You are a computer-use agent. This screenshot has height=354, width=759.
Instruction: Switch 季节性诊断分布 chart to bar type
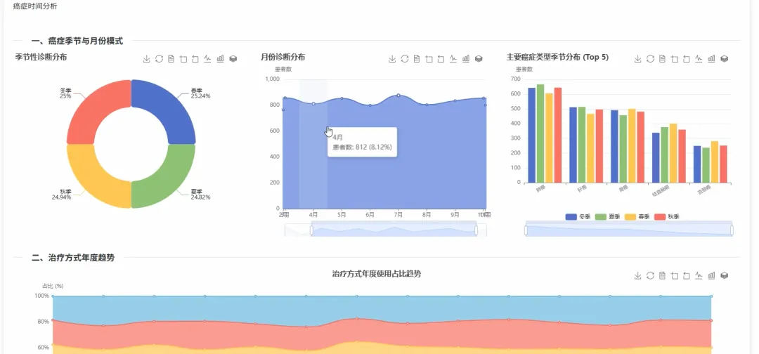[x=221, y=59]
